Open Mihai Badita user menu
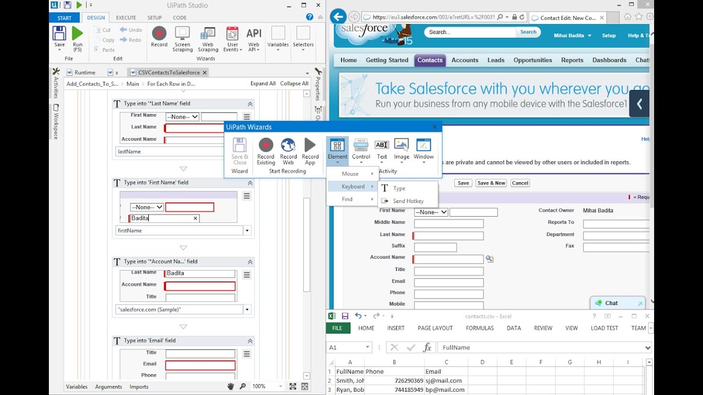 click(x=572, y=36)
